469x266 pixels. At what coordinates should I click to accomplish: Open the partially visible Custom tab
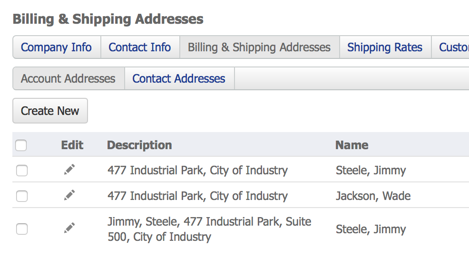click(x=453, y=47)
